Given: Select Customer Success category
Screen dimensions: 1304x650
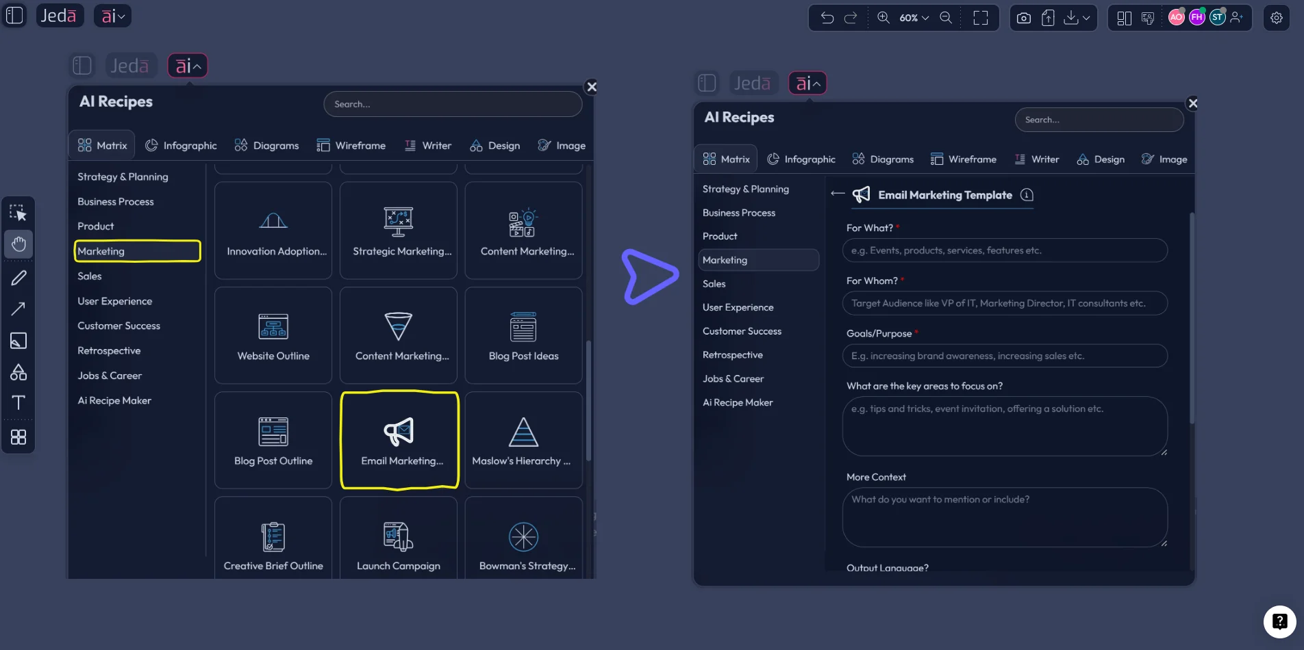Looking at the screenshot, I should tap(119, 326).
